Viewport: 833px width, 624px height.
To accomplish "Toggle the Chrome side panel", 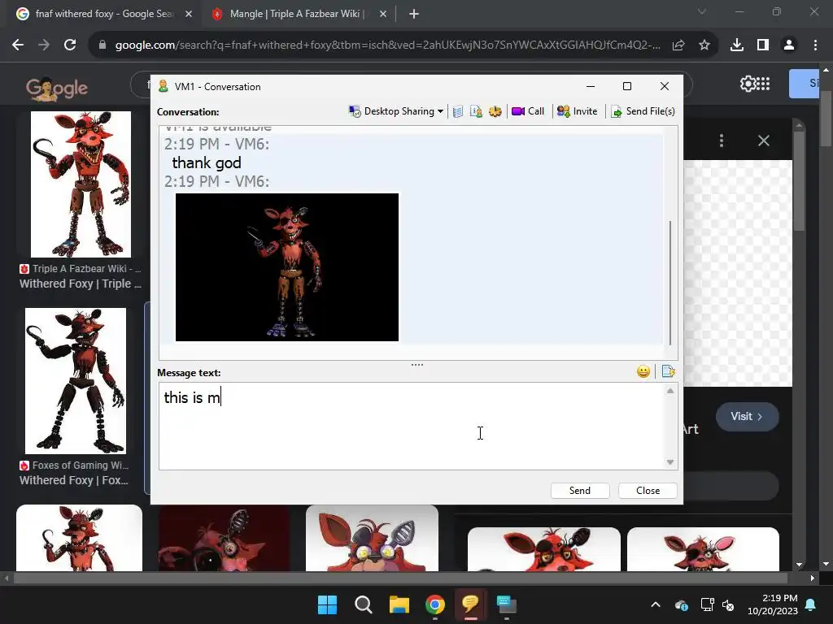I will (x=763, y=45).
